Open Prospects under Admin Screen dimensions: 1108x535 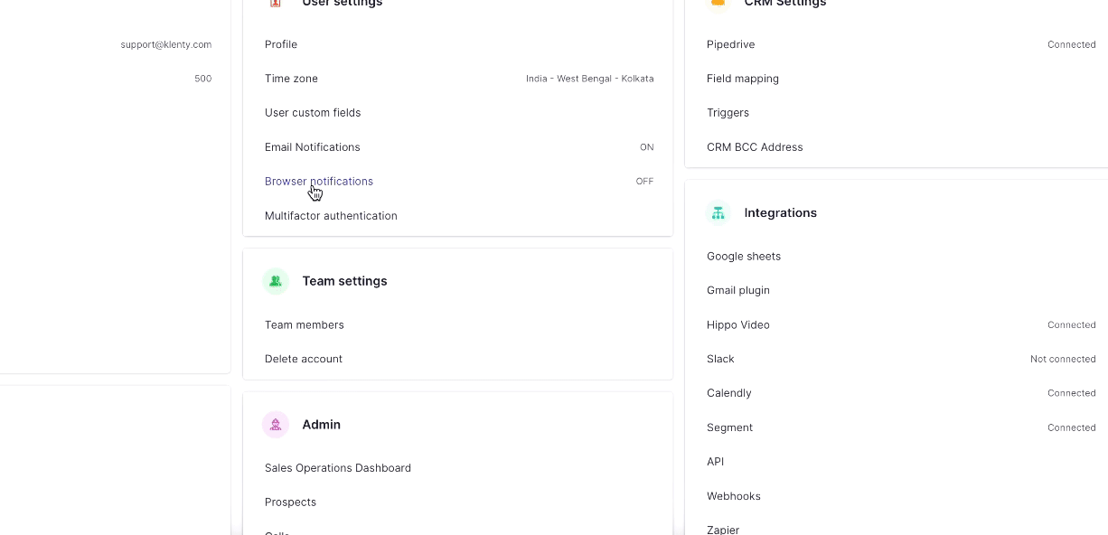pos(290,502)
